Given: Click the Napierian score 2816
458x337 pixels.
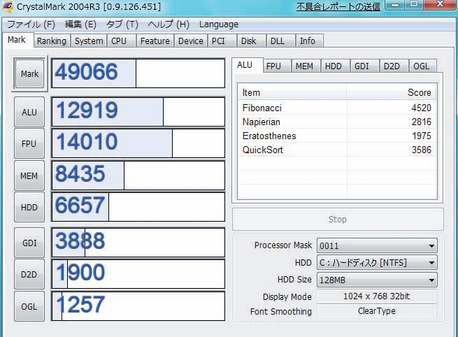Looking at the screenshot, I should [421, 122].
